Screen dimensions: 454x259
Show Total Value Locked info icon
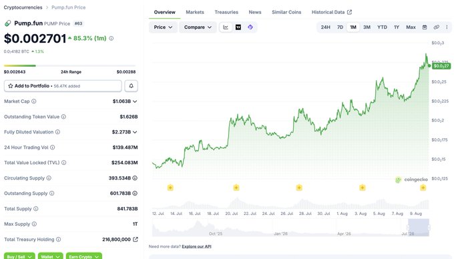pyautogui.click(x=63, y=163)
